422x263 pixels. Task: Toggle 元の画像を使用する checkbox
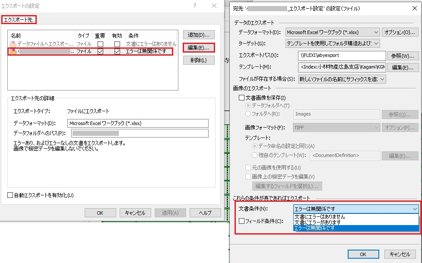[x=248, y=168]
